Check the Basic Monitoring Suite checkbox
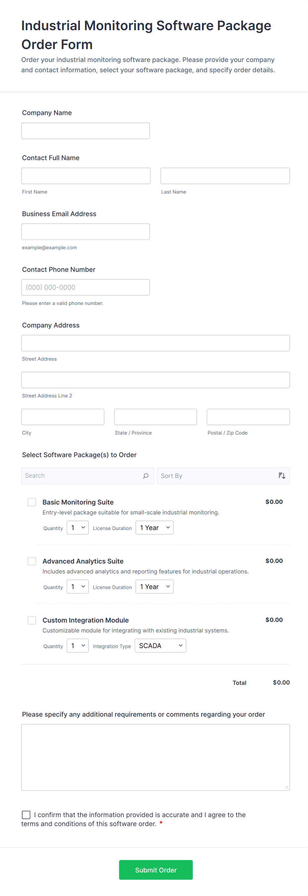 32,502
